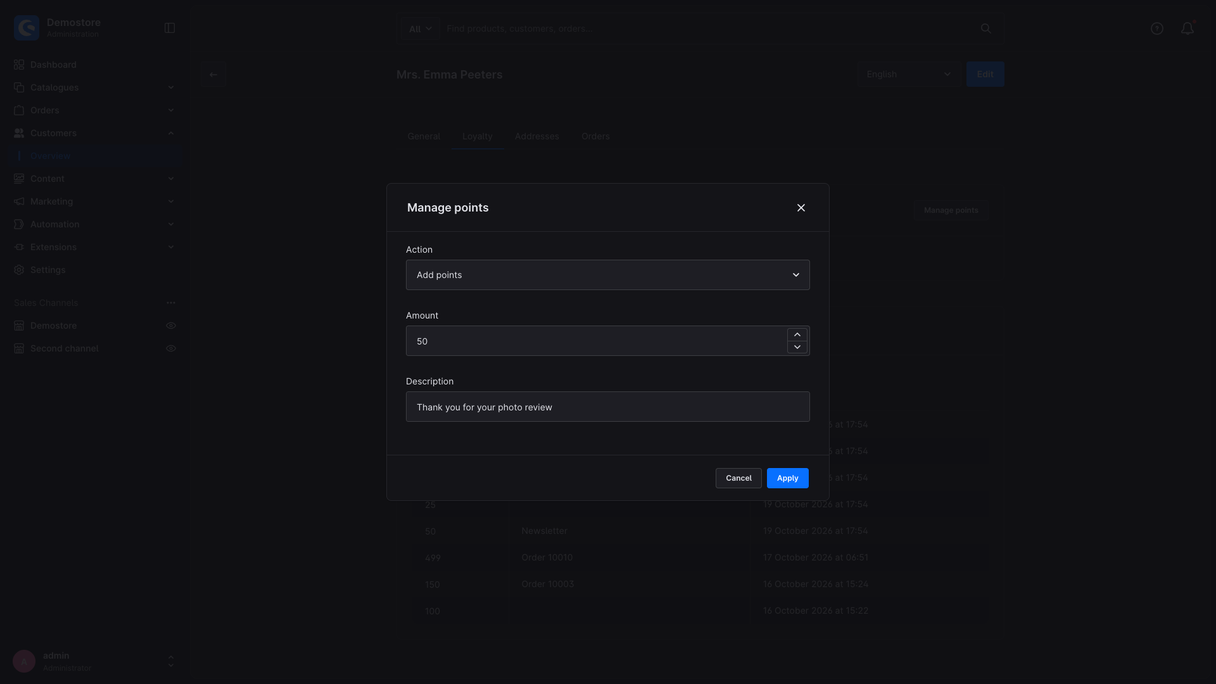Decrease the Amount value with down arrow

(797, 347)
